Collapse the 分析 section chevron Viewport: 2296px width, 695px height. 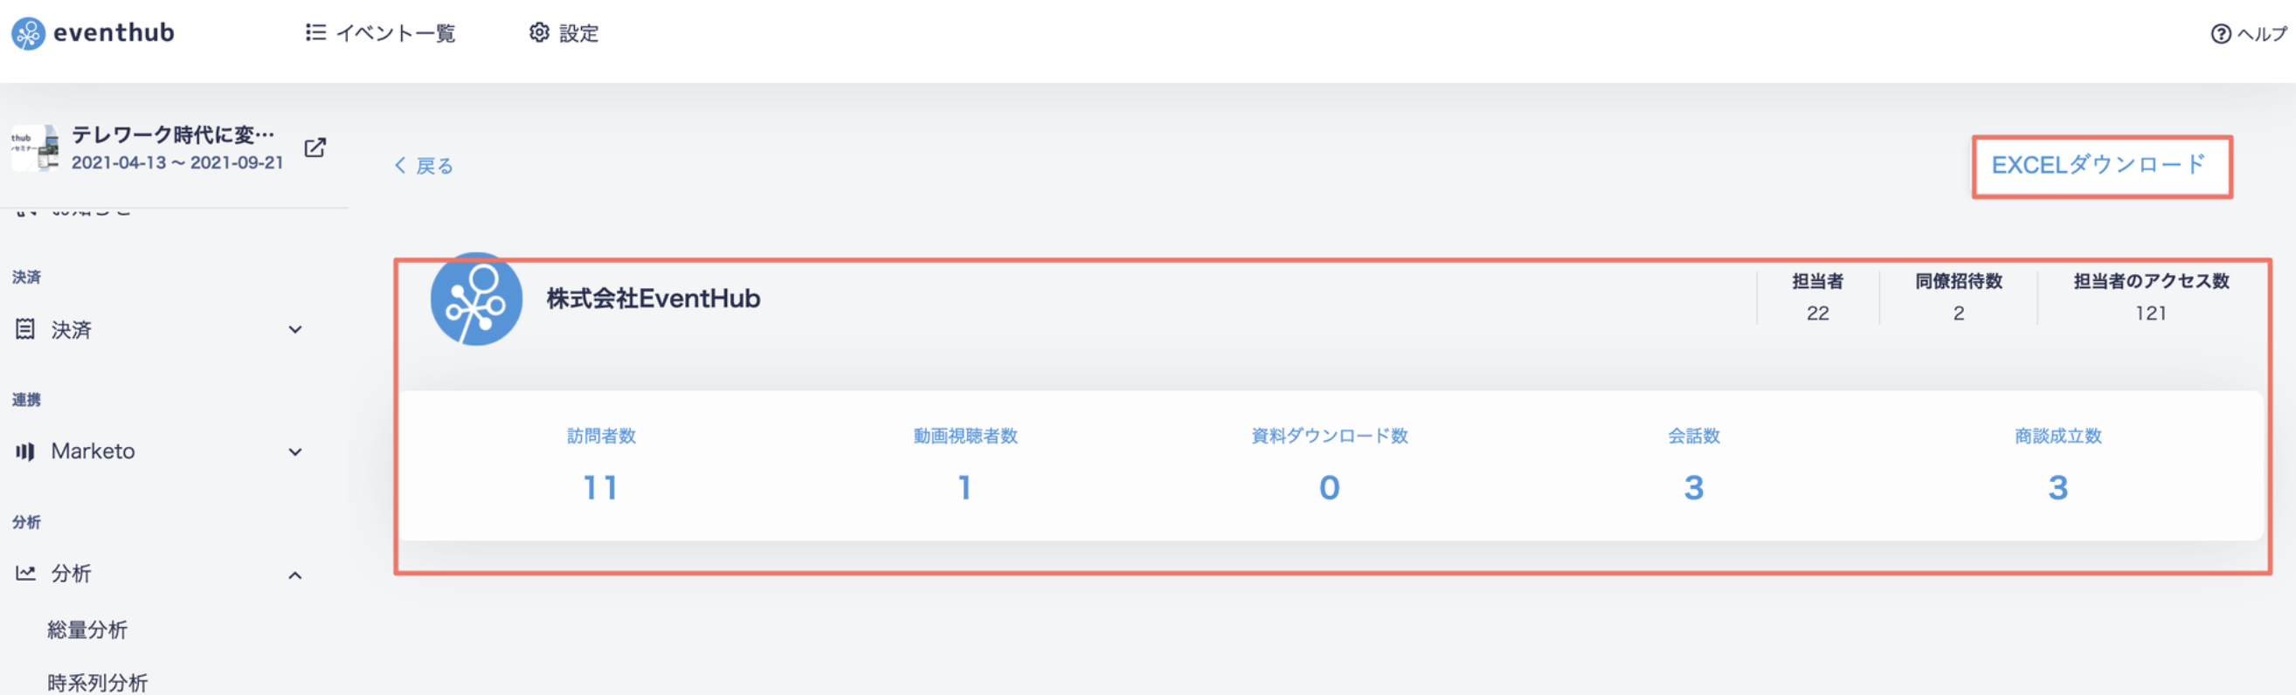tap(295, 575)
